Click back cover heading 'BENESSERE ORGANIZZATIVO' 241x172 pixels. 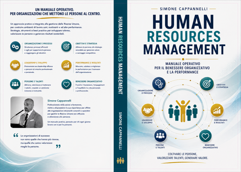[89, 81]
